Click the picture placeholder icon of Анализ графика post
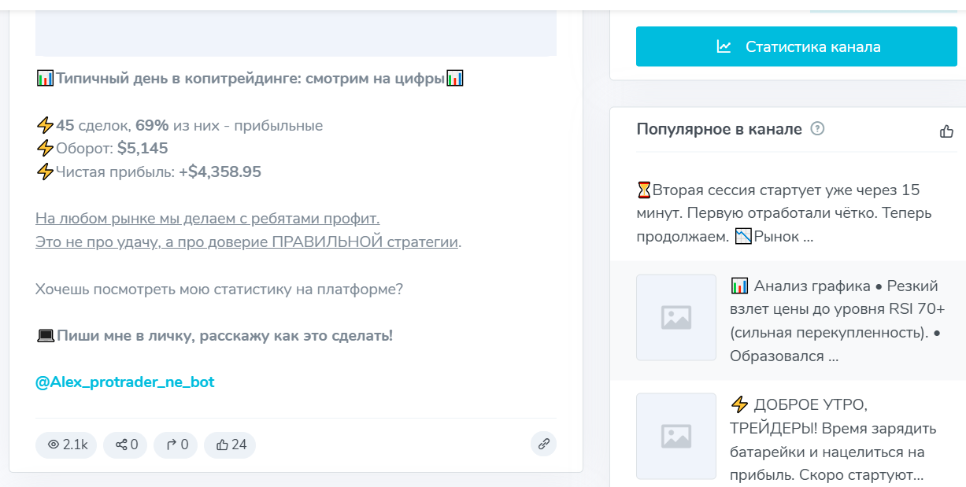 pos(675,318)
